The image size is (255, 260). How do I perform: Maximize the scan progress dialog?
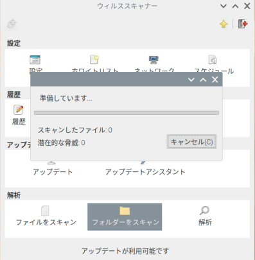coord(203,80)
